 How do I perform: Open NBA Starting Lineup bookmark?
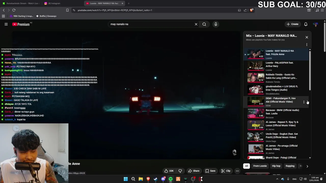[21, 16]
